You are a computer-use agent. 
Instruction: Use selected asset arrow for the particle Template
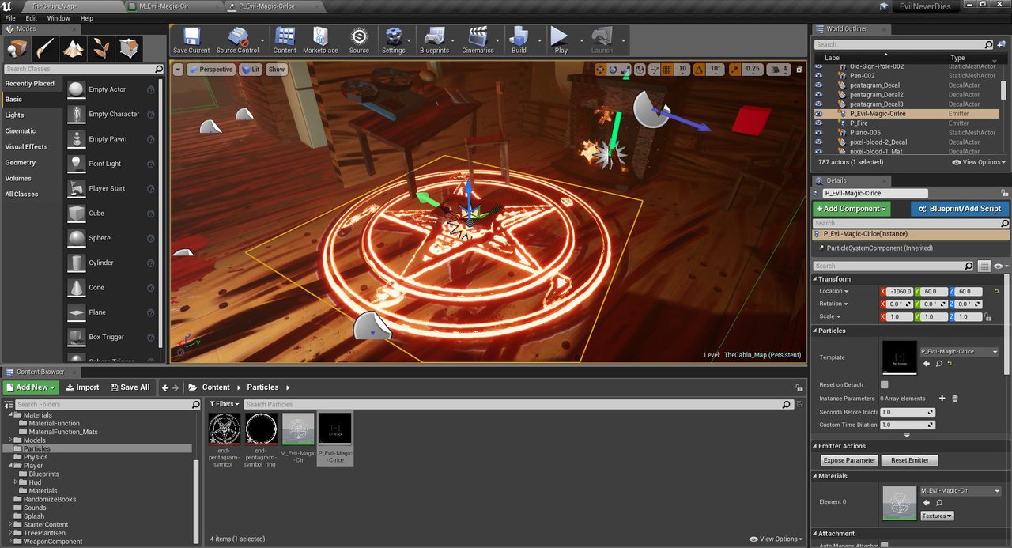tap(927, 364)
